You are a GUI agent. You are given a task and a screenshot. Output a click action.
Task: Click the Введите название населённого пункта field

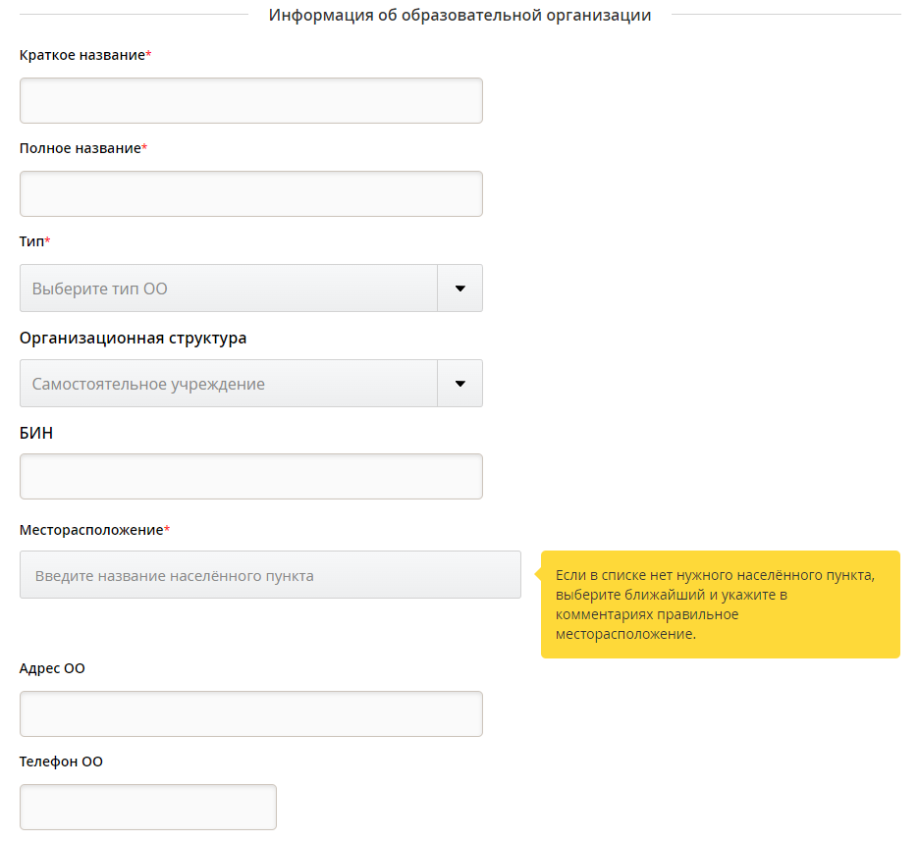point(270,575)
